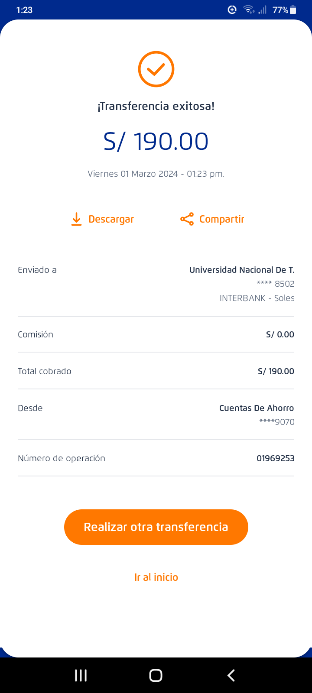Tap the operation number 01969253
This screenshot has width=312, height=693.
[275, 458]
